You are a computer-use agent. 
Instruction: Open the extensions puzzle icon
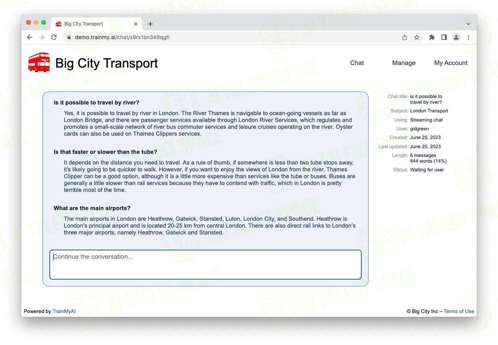click(432, 37)
